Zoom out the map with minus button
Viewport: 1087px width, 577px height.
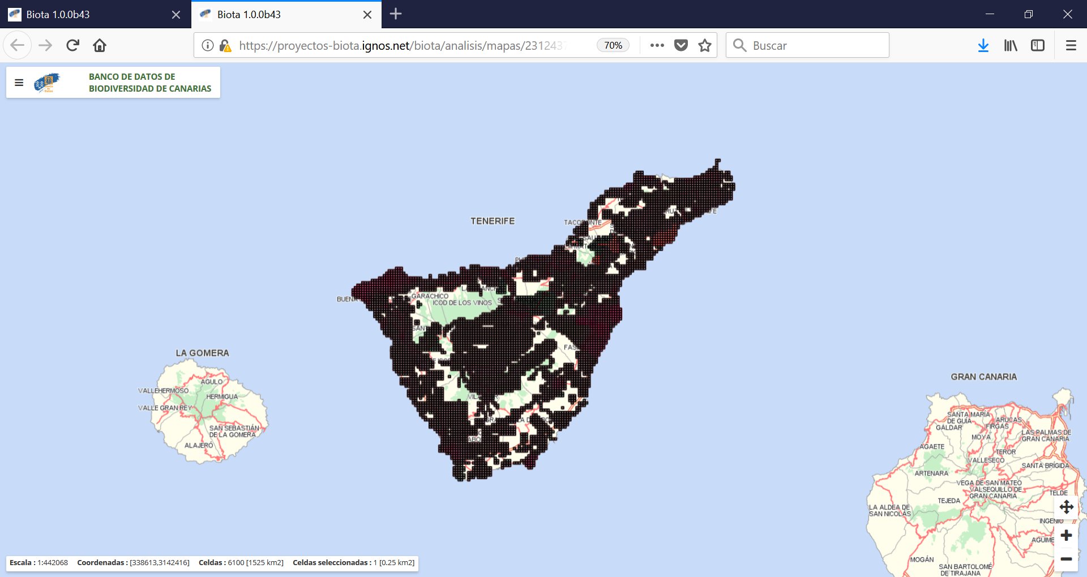[1067, 559]
